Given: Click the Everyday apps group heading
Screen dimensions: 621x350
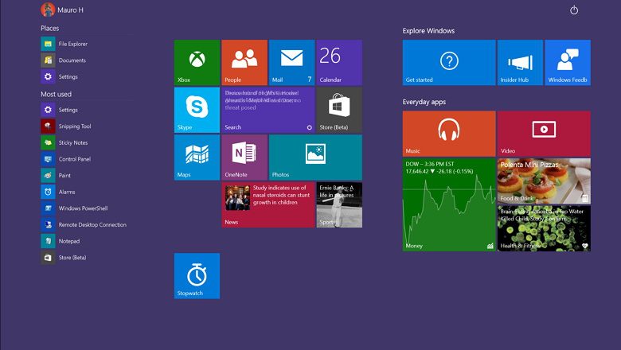Looking at the screenshot, I should tap(424, 102).
